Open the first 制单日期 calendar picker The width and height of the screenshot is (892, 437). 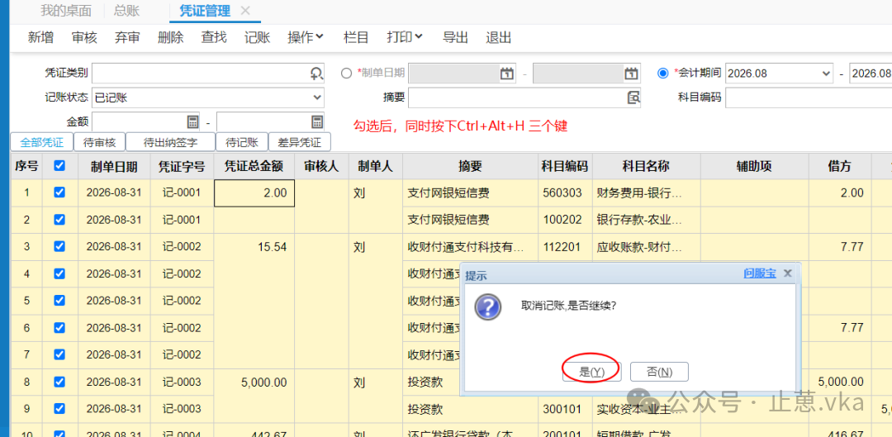[x=507, y=74]
